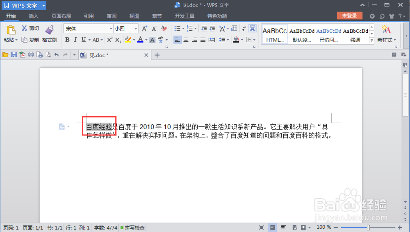The width and height of the screenshot is (410, 232).
Task: Set left text alignment
Action: tap(177, 40)
